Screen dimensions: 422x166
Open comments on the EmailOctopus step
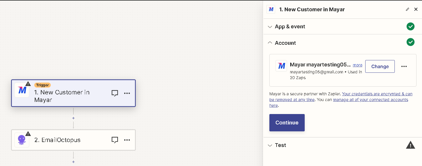(115, 140)
